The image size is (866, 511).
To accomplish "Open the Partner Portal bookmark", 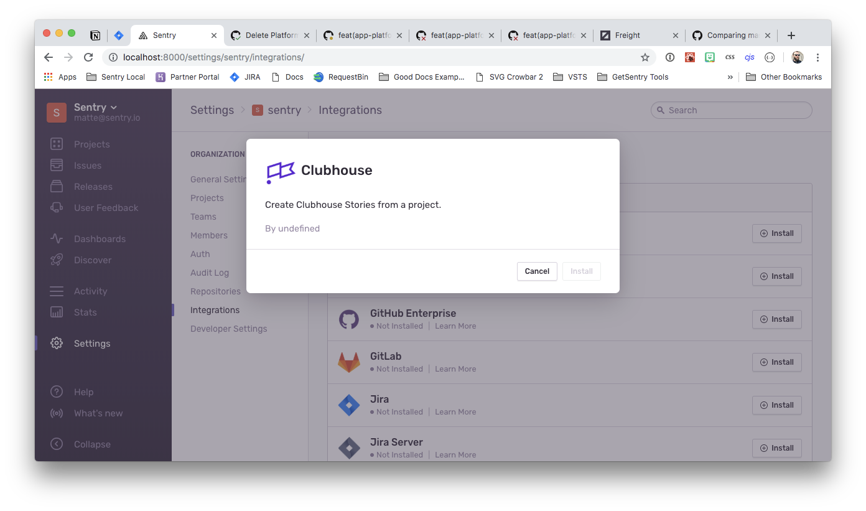I will pyautogui.click(x=188, y=77).
